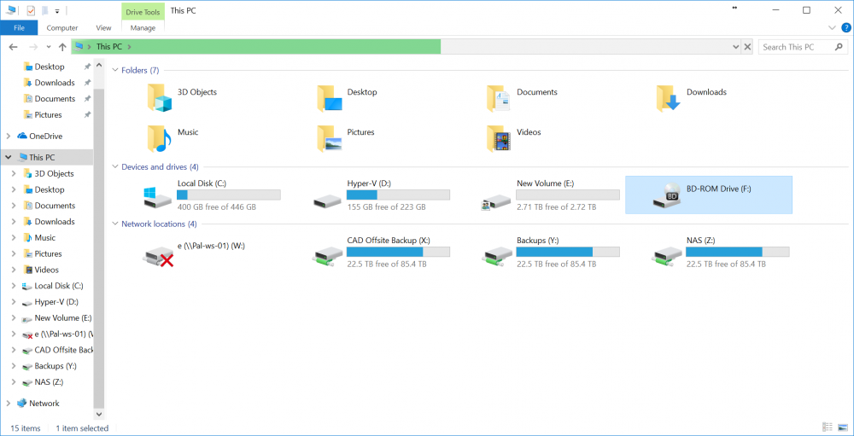
Task: Collapse the Network locations group
Action: coord(115,224)
